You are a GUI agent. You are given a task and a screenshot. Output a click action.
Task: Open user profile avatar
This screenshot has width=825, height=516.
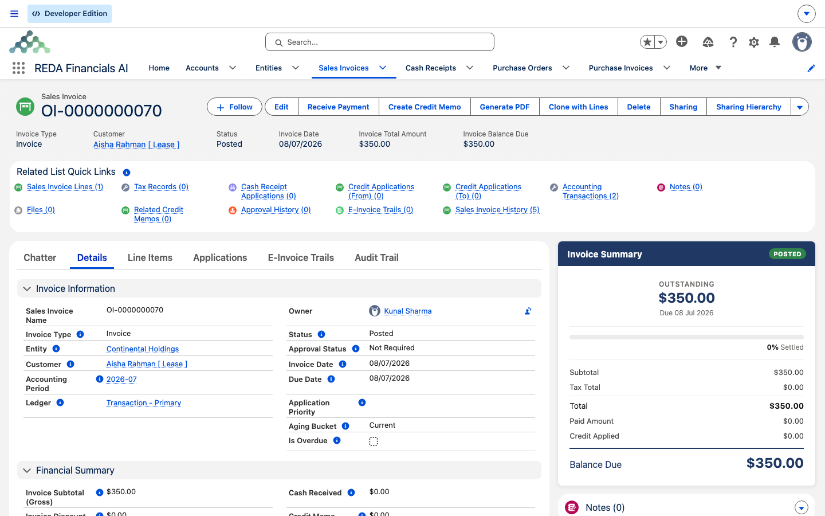point(802,42)
